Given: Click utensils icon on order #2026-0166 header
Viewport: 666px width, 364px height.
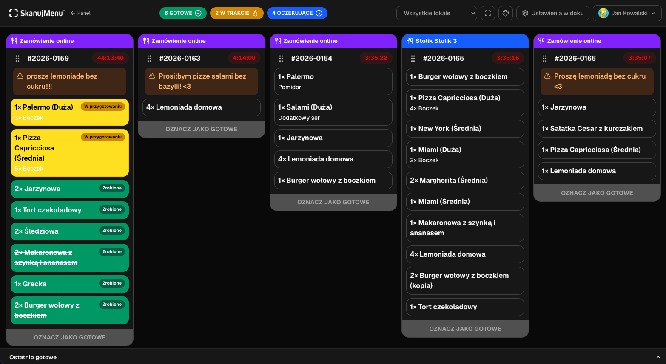Looking at the screenshot, I should pyautogui.click(x=541, y=41).
